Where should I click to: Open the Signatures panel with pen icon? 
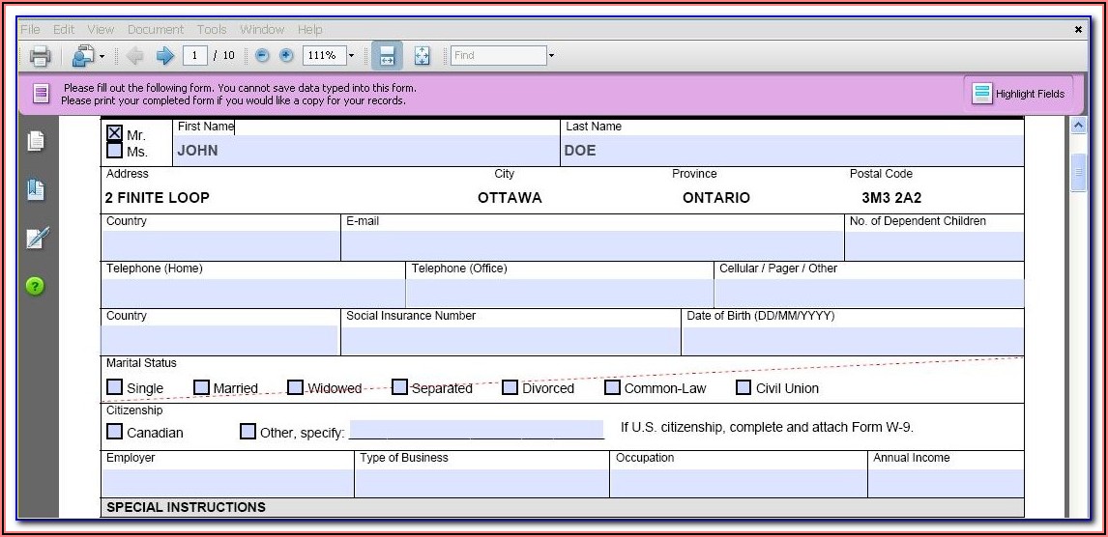coord(36,238)
